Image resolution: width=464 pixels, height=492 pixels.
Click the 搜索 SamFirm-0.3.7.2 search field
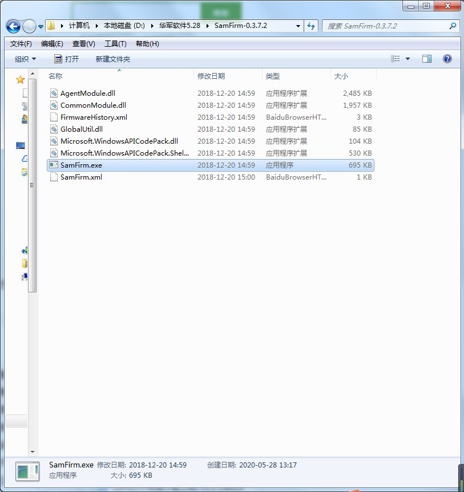coord(386,26)
